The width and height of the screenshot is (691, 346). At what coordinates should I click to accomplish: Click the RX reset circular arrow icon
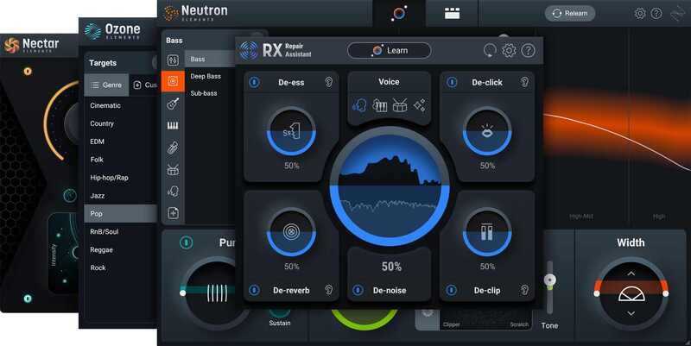[x=490, y=50]
